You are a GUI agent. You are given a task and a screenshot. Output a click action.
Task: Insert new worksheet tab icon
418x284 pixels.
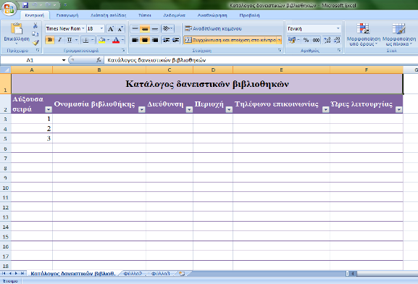pyautogui.click(x=182, y=274)
